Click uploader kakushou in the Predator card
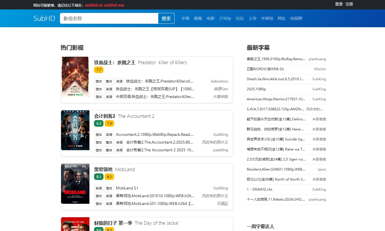 tap(220, 81)
